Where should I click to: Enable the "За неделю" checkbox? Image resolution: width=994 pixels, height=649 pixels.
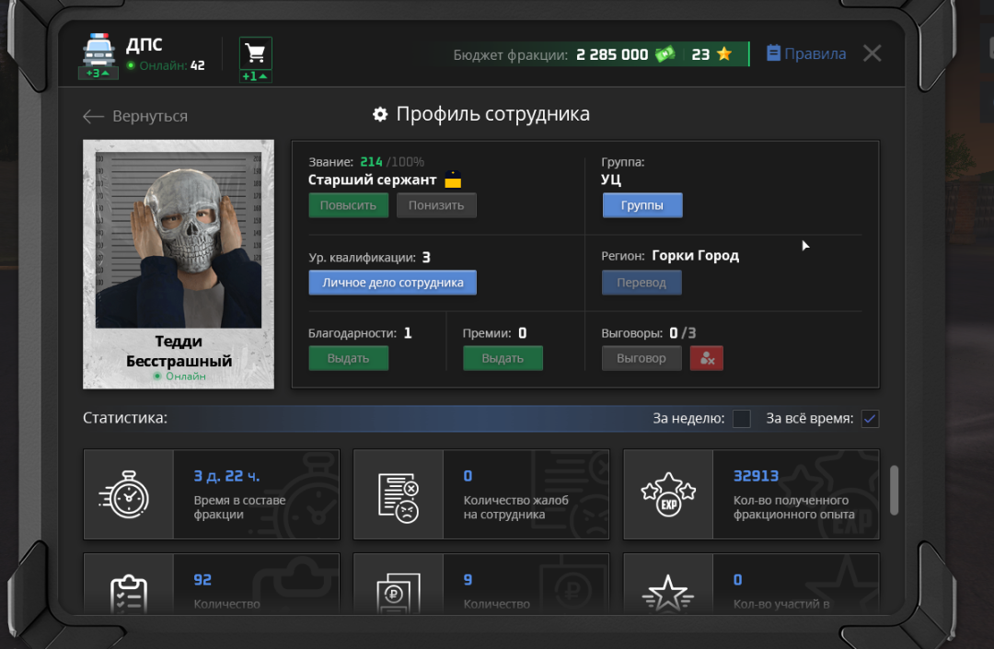[x=741, y=419]
